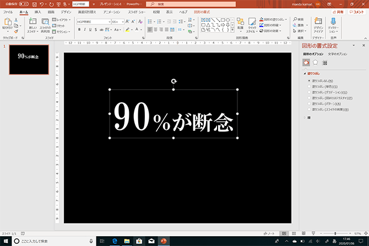Open the Section (セクション) dropdown
The width and height of the screenshot is (369, 246).
[61, 31]
